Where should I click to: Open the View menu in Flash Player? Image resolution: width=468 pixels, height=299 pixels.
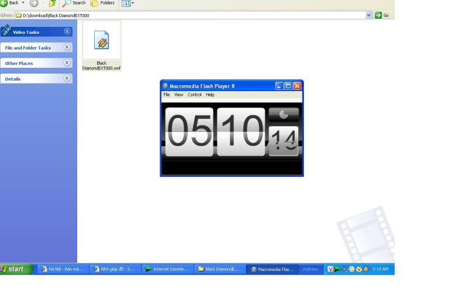[x=178, y=95]
